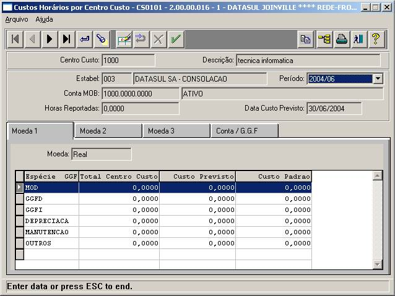Open help with question mark icon
This screenshot has height=296, width=395.
(376, 39)
